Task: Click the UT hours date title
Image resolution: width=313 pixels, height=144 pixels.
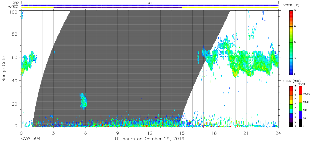Action: click(x=150, y=139)
